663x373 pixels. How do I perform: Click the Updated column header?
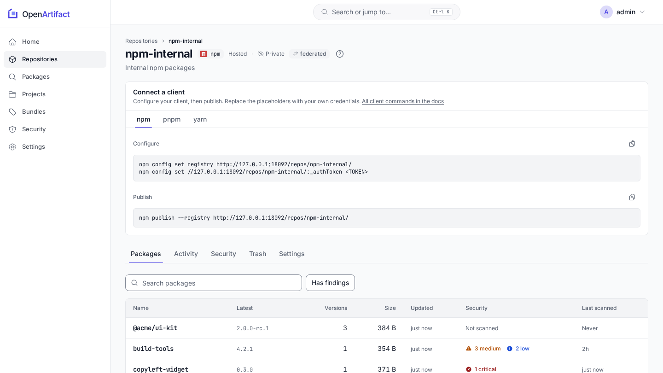422,308
